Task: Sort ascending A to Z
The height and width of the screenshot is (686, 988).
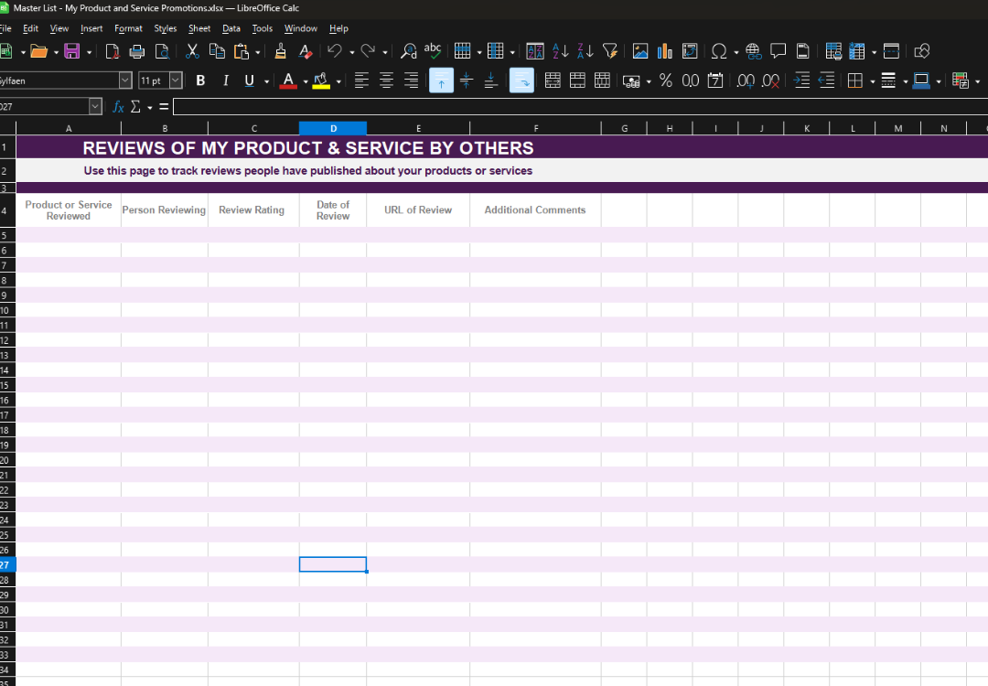Action: click(560, 51)
